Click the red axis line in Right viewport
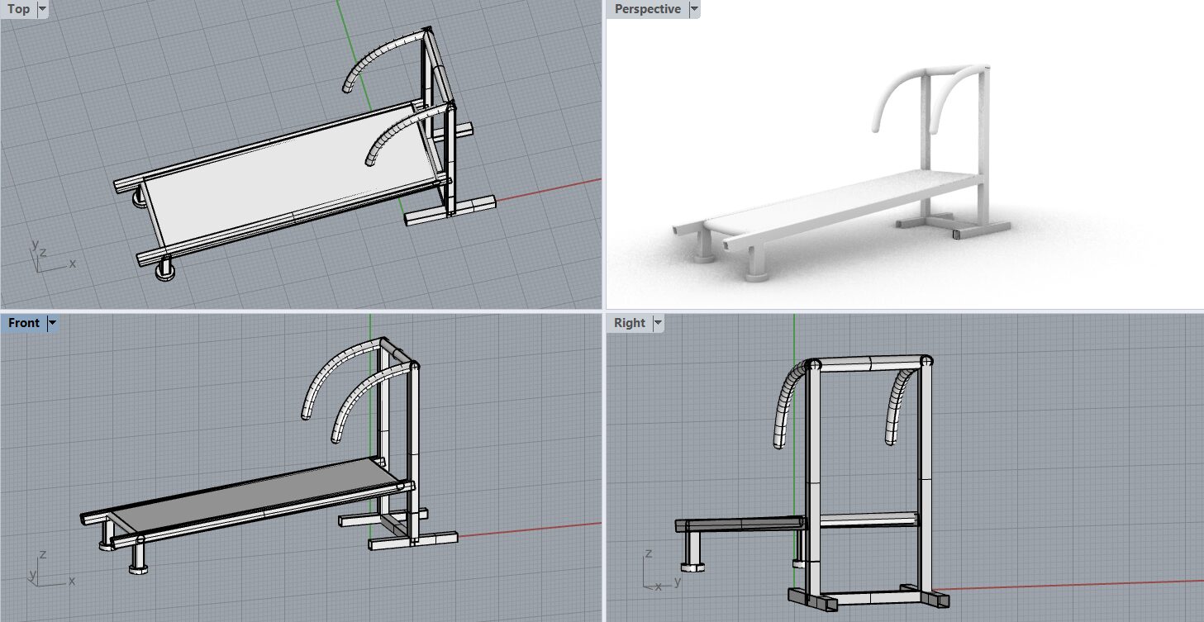 pyautogui.click(x=1074, y=584)
